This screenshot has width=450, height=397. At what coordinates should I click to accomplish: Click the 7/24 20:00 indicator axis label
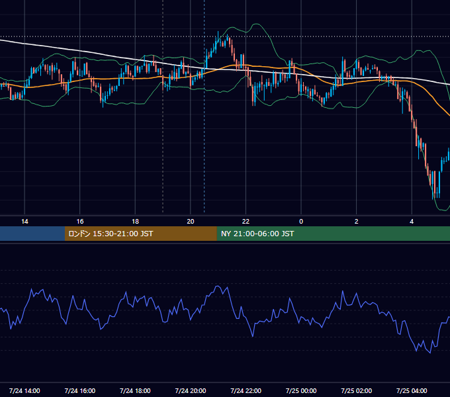[191, 390]
